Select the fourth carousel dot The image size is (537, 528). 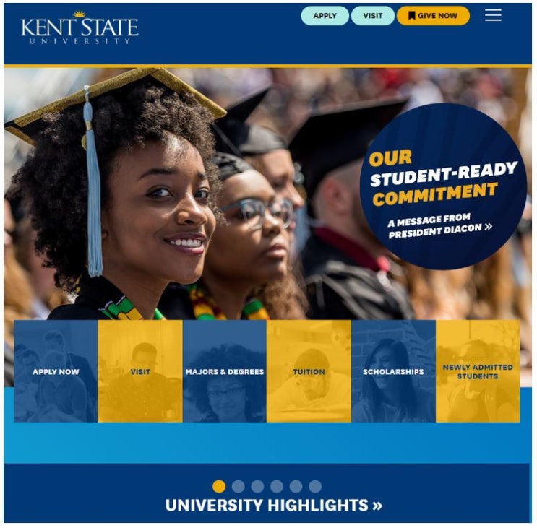point(276,486)
